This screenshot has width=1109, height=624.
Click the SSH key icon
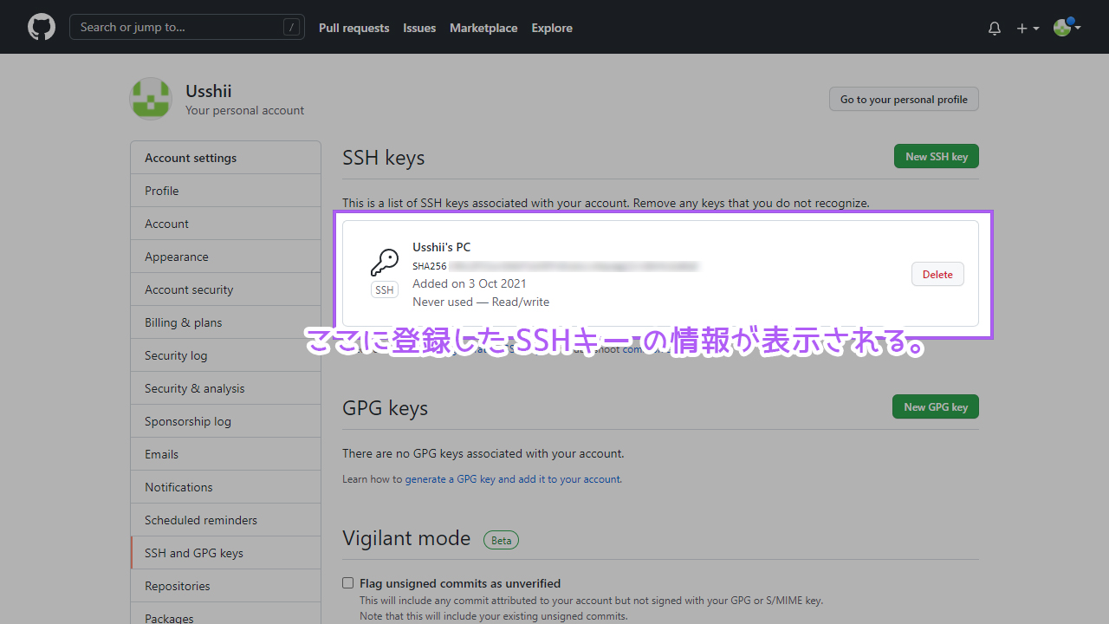(385, 263)
